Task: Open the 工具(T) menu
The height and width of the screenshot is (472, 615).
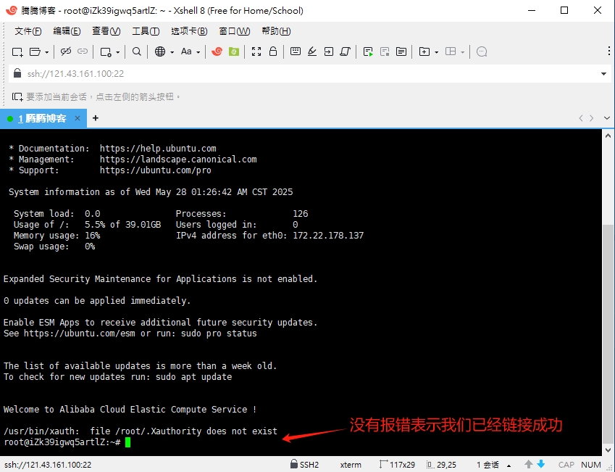Action: [x=146, y=31]
